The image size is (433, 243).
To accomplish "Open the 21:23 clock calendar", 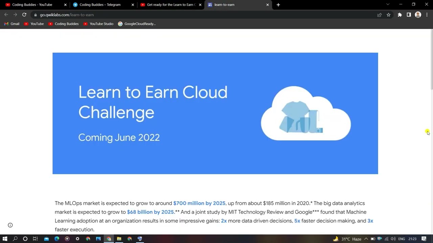I will (412, 239).
